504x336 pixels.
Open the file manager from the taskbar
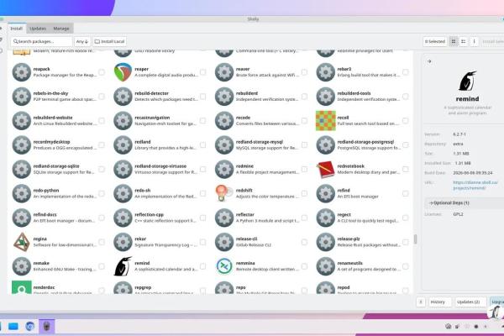click(13, 327)
